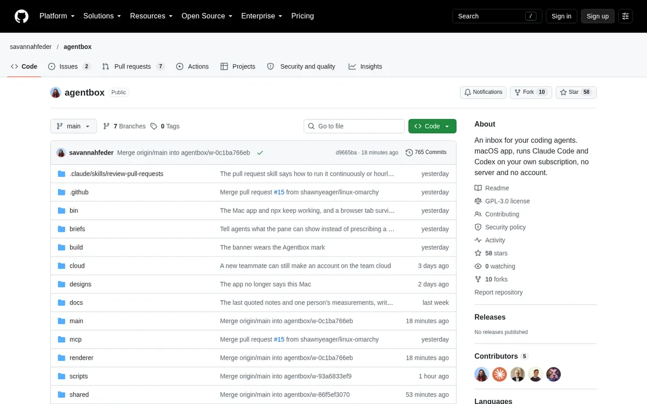Open commit message 'The banner wears the Agentbox mark'

click(272, 247)
